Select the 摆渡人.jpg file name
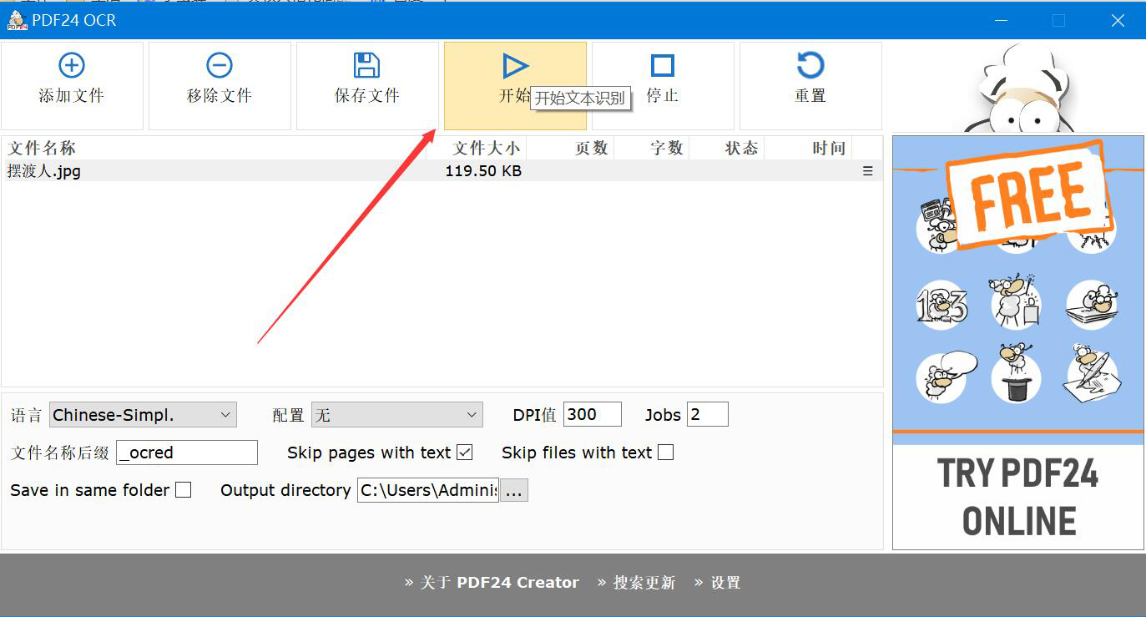Viewport: 1146px width, 617px height. tap(44, 171)
